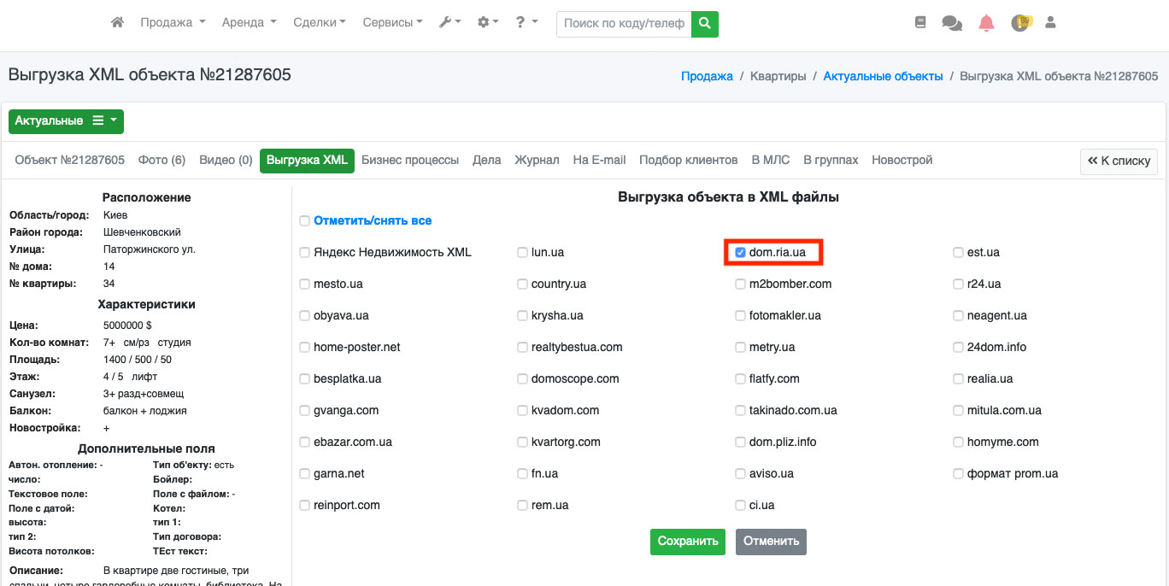Screen dimensions: 1169x586
Task: Check the flatfy.com checkbox
Action: pyautogui.click(x=740, y=378)
